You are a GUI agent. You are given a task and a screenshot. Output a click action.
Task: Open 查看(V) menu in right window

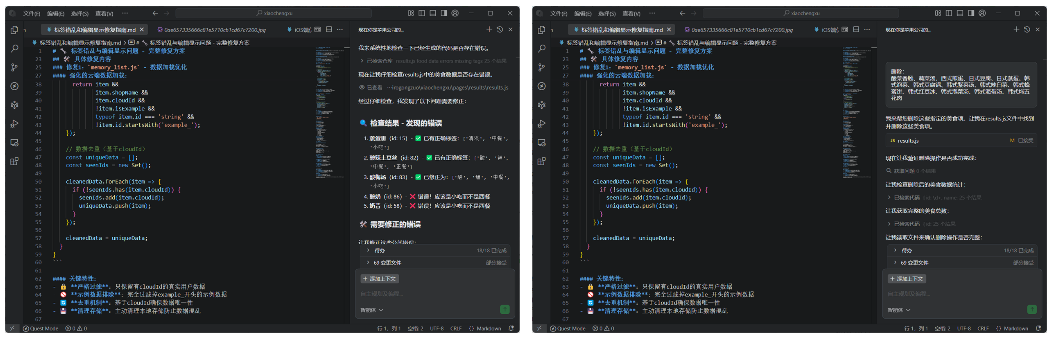pos(631,13)
